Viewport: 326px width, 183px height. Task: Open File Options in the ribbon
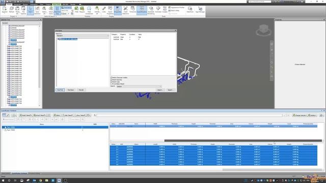point(23,10)
